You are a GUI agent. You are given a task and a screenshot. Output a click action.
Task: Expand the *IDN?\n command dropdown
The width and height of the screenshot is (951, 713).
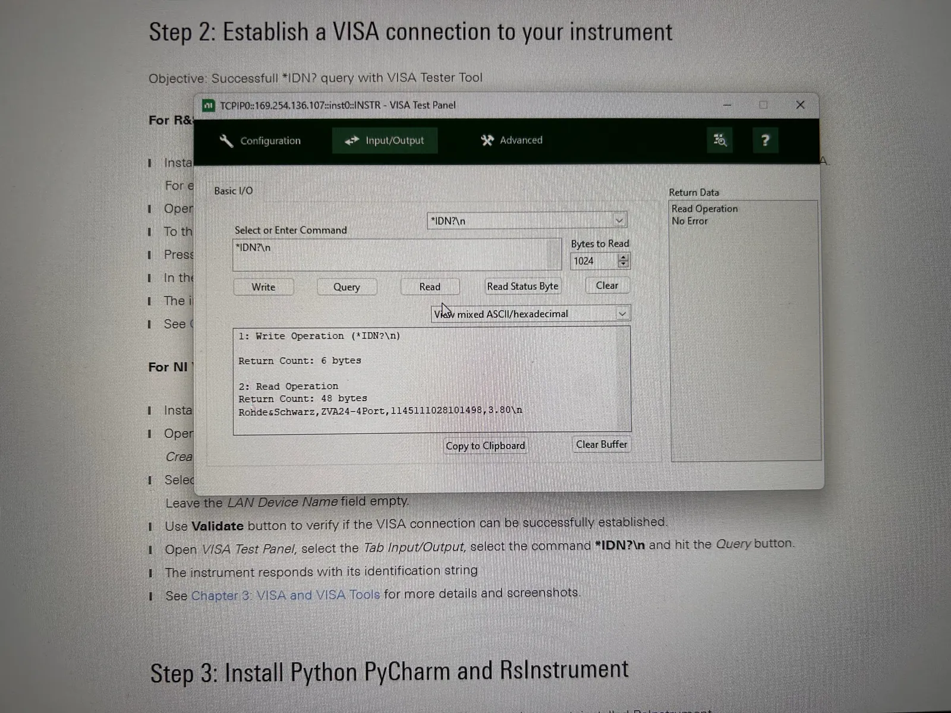(619, 220)
